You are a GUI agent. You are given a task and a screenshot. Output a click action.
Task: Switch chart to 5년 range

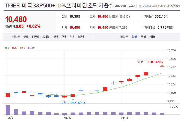point(72,37)
